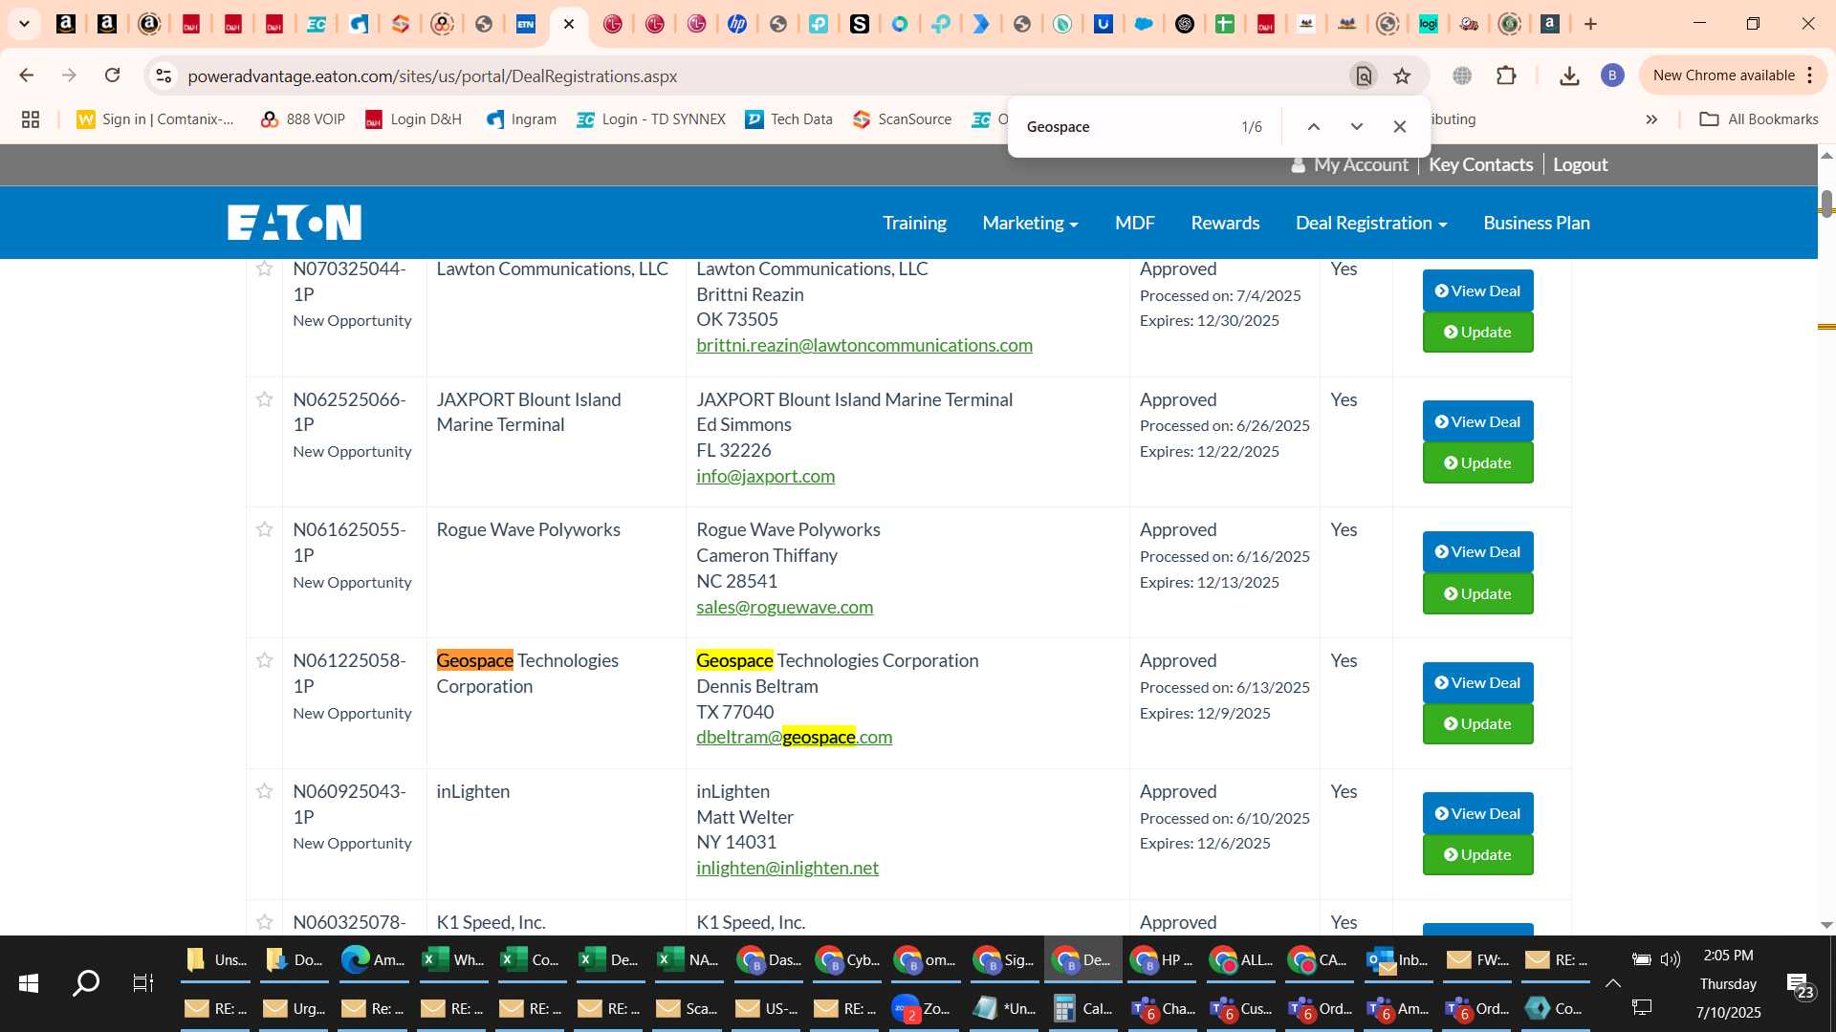Open the Chrome apps grid icon
The width and height of the screenshot is (1836, 1032).
(x=31, y=119)
